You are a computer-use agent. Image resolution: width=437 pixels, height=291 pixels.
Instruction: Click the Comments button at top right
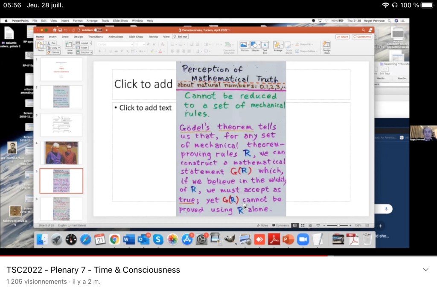[x=362, y=37]
